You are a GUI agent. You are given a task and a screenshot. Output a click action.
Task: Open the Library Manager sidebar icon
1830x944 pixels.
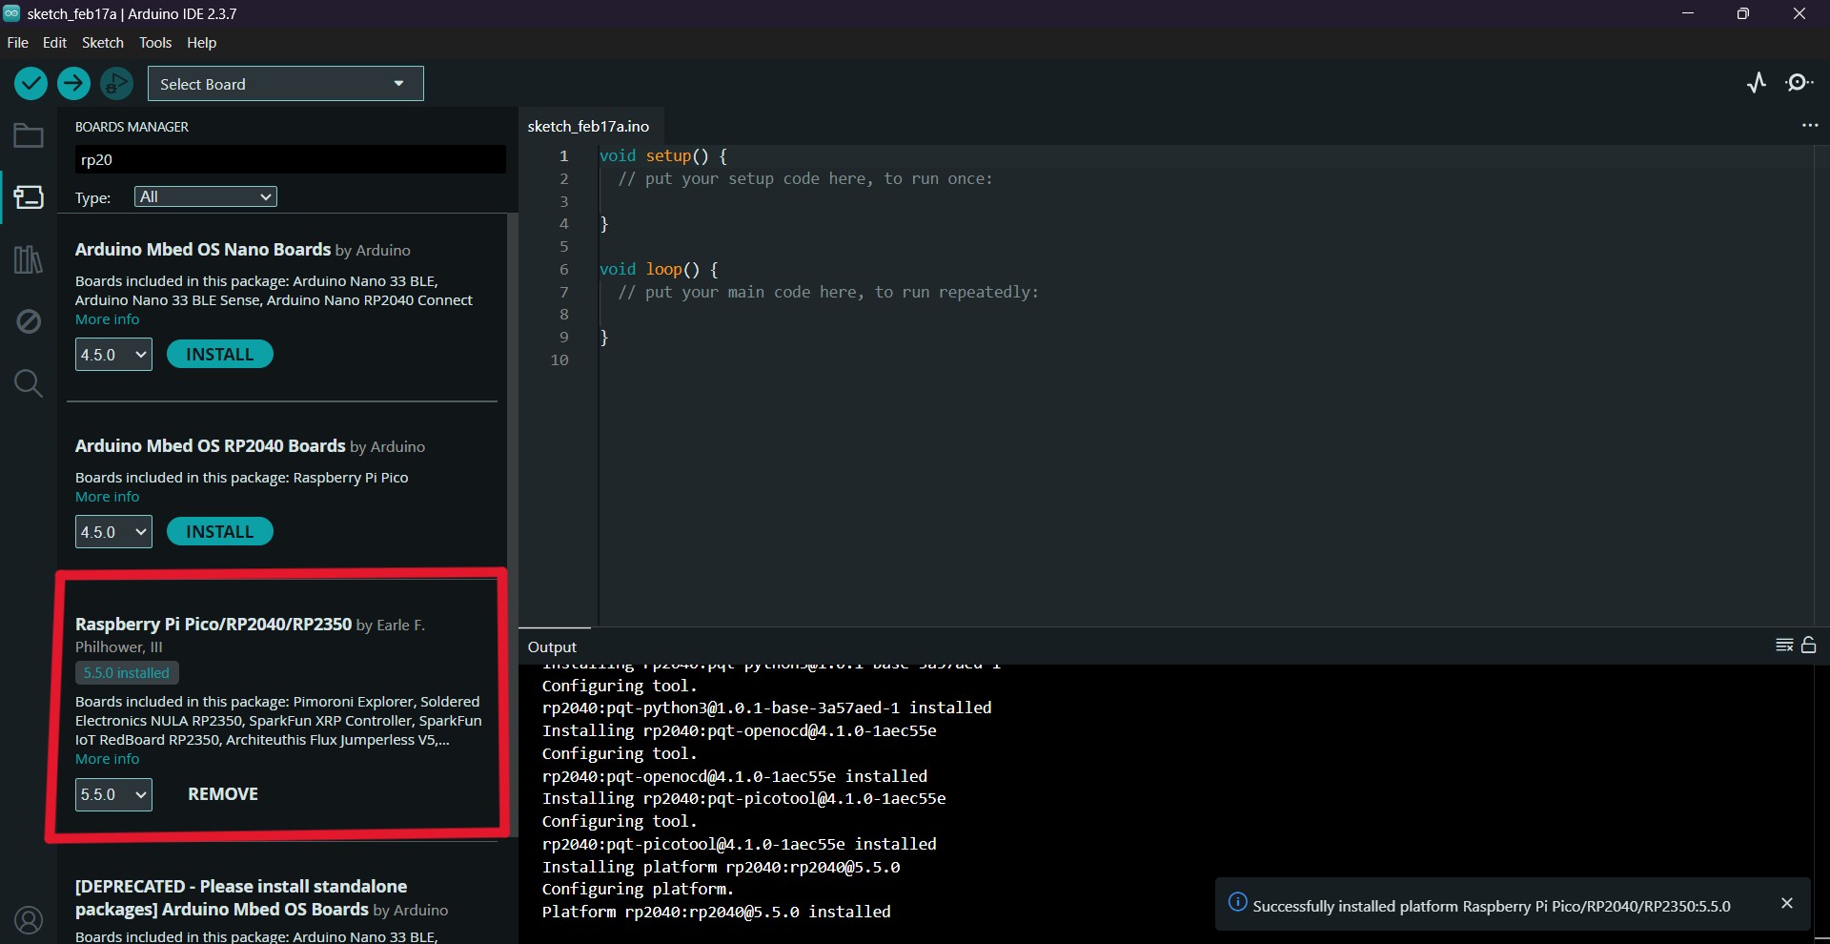[x=29, y=259]
